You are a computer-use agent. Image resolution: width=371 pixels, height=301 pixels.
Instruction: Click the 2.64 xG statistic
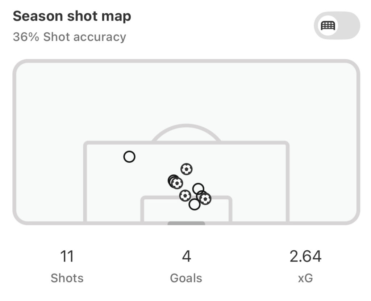[x=305, y=257]
